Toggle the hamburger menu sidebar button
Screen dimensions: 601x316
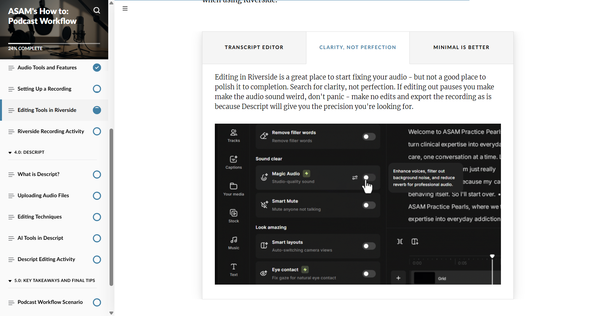coord(125,9)
